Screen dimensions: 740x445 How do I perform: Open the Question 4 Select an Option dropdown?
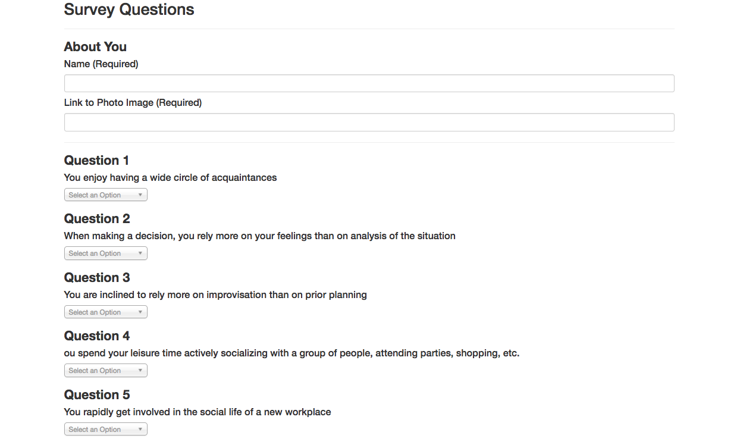[x=106, y=371]
